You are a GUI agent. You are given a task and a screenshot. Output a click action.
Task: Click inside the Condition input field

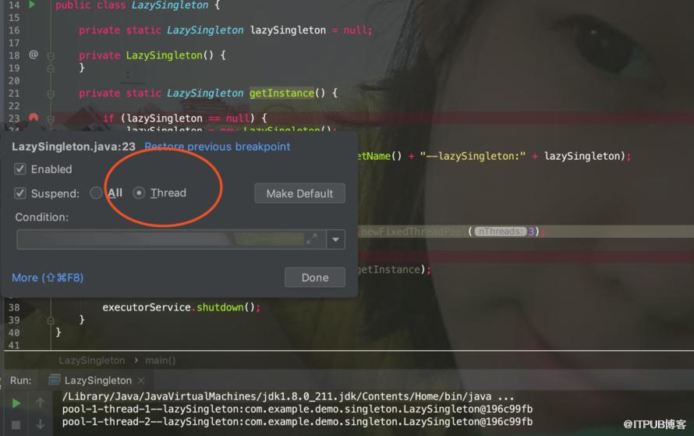coord(159,239)
